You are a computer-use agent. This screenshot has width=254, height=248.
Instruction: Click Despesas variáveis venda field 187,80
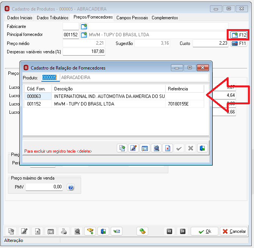pos(84,51)
